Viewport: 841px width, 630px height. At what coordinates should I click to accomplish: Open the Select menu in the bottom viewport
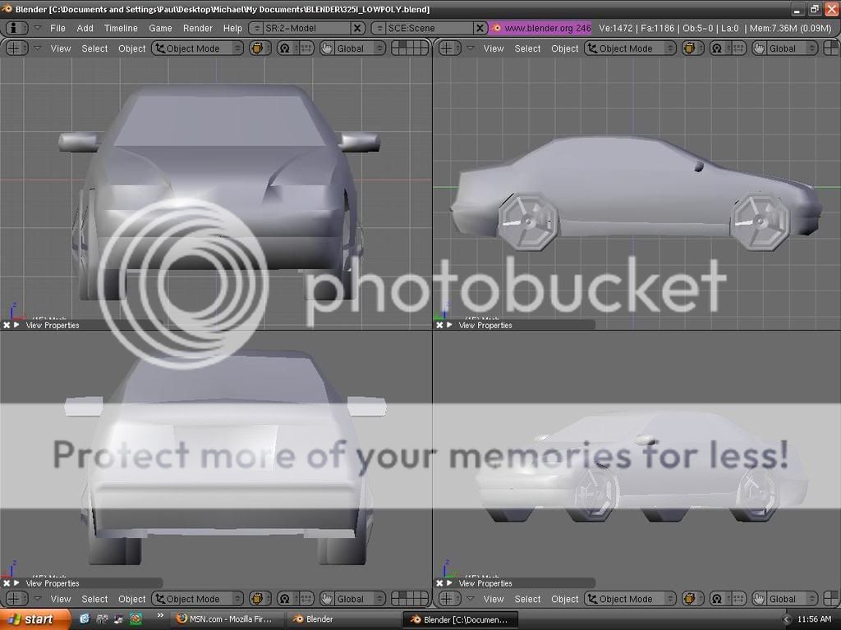click(94, 599)
